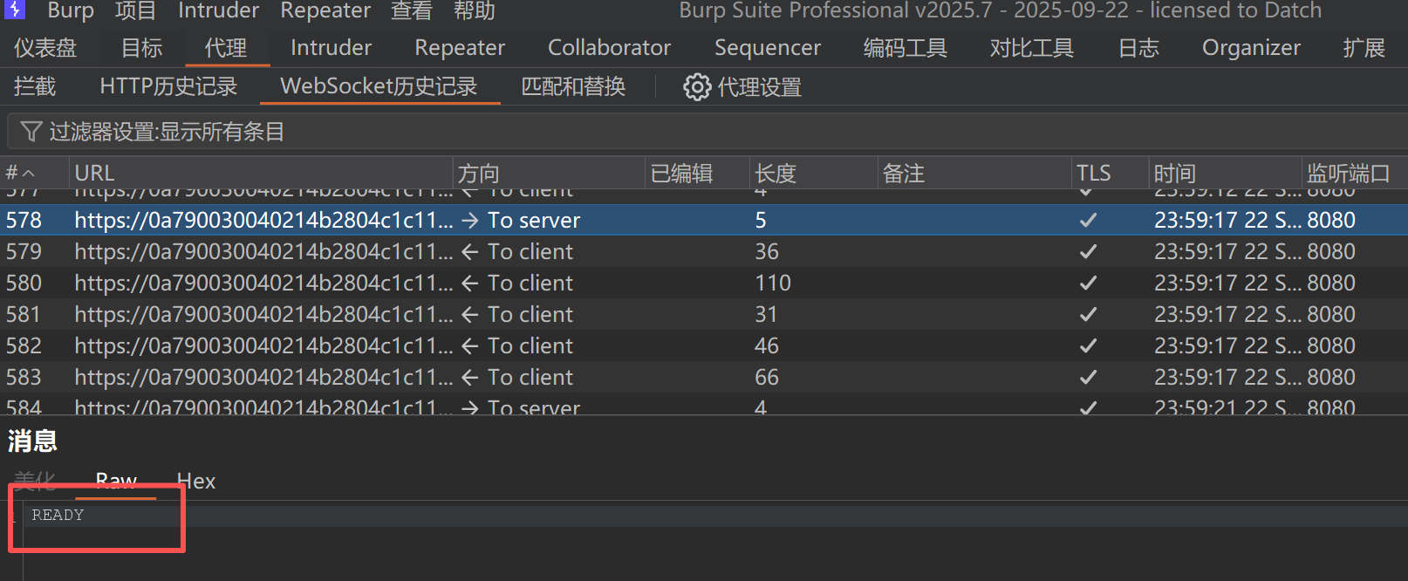Select history row 579
1408x581 pixels.
(x=704, y=252)
